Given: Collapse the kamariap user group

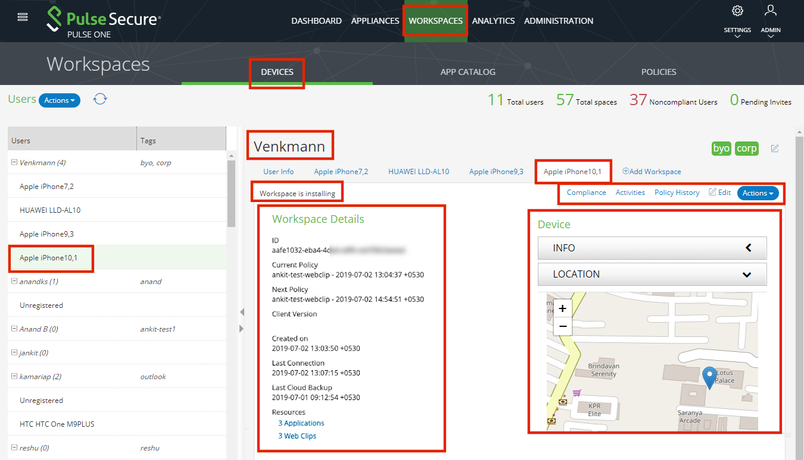Looking at the screenshot, I should click(x=14, y=376).
